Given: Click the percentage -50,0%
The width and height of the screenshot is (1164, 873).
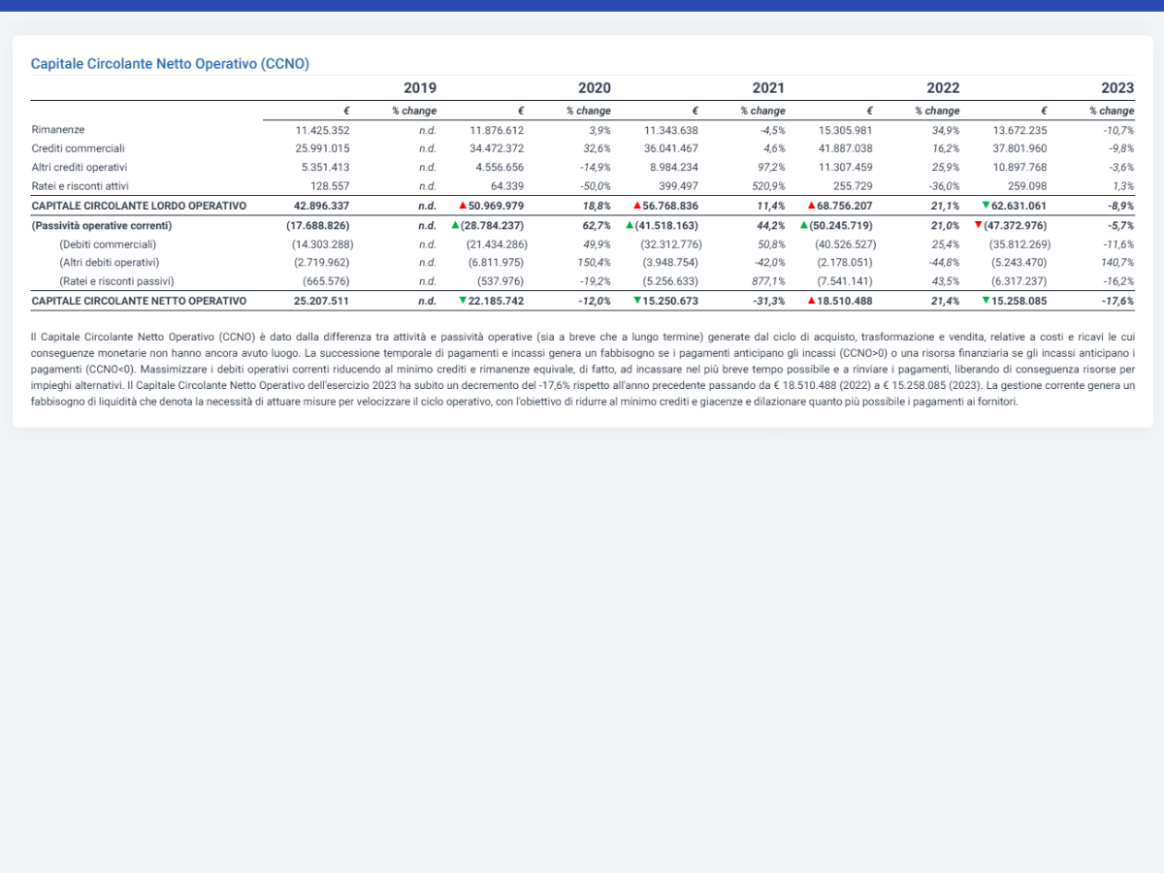Looking at the screenshot, I should (x=595, y=186).
